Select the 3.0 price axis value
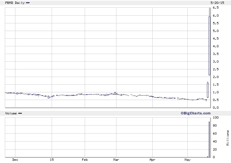Viewport: 231px width, 163px height. [216, 61]
